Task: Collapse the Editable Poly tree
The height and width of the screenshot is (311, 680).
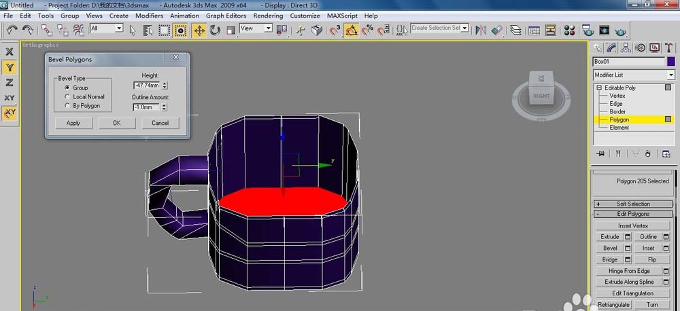Action: coord(599,88)
